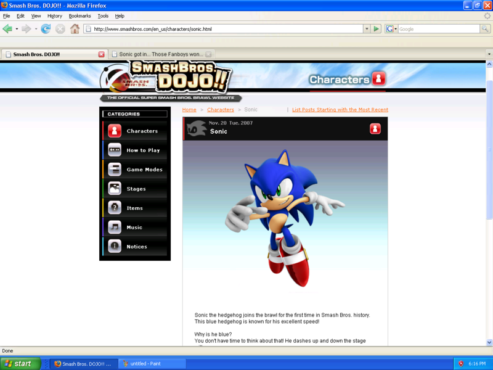Image resolution: width=493 pixels, height=370 pixels.
Task: Click the 6:16 PM clock
Action: [x=477, y=364]
